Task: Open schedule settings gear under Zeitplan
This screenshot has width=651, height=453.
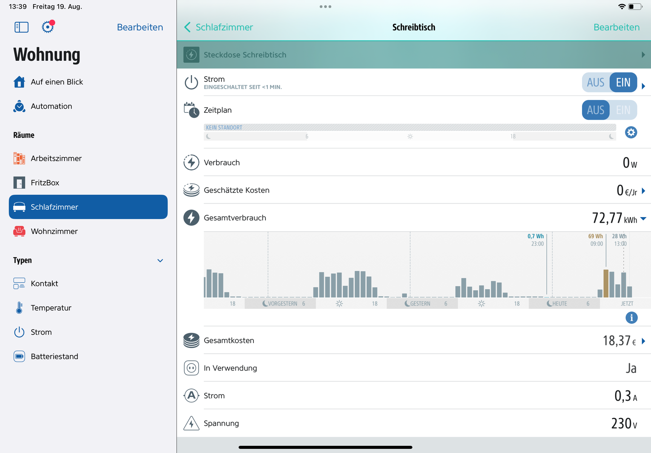Action: tap(631, 133)
